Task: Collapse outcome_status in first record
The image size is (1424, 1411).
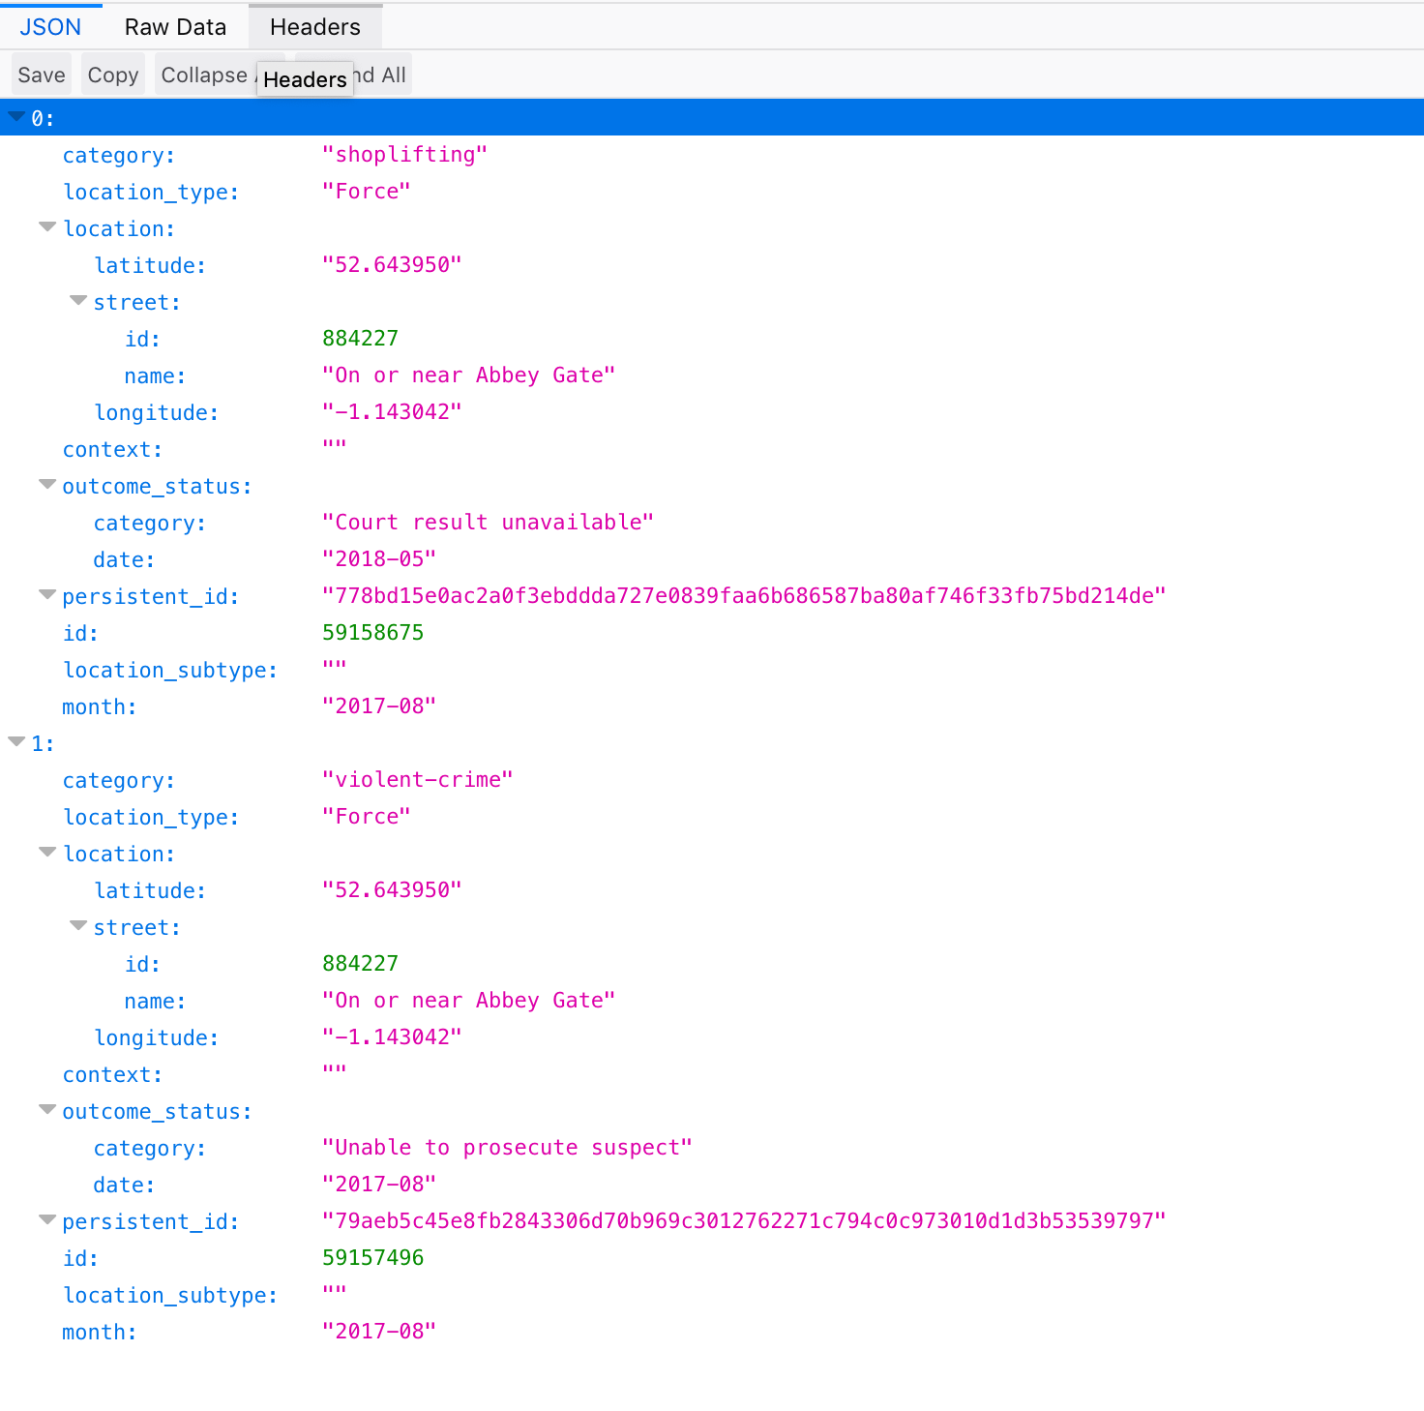Action: (x=47, y=485)
